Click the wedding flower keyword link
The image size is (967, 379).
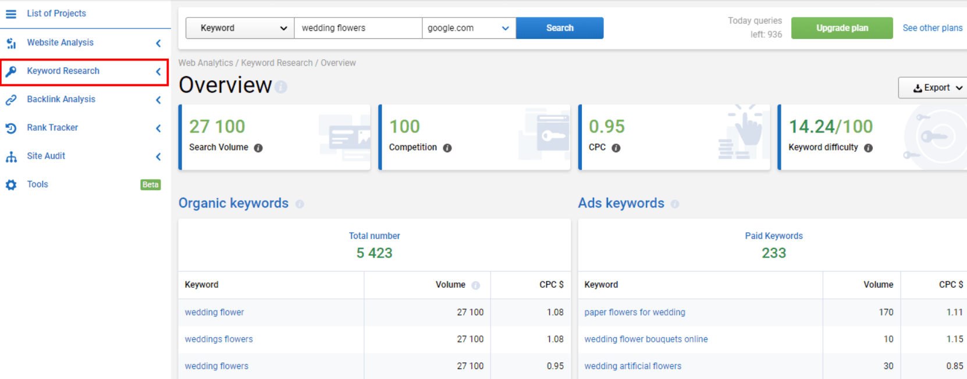(214, 313)
